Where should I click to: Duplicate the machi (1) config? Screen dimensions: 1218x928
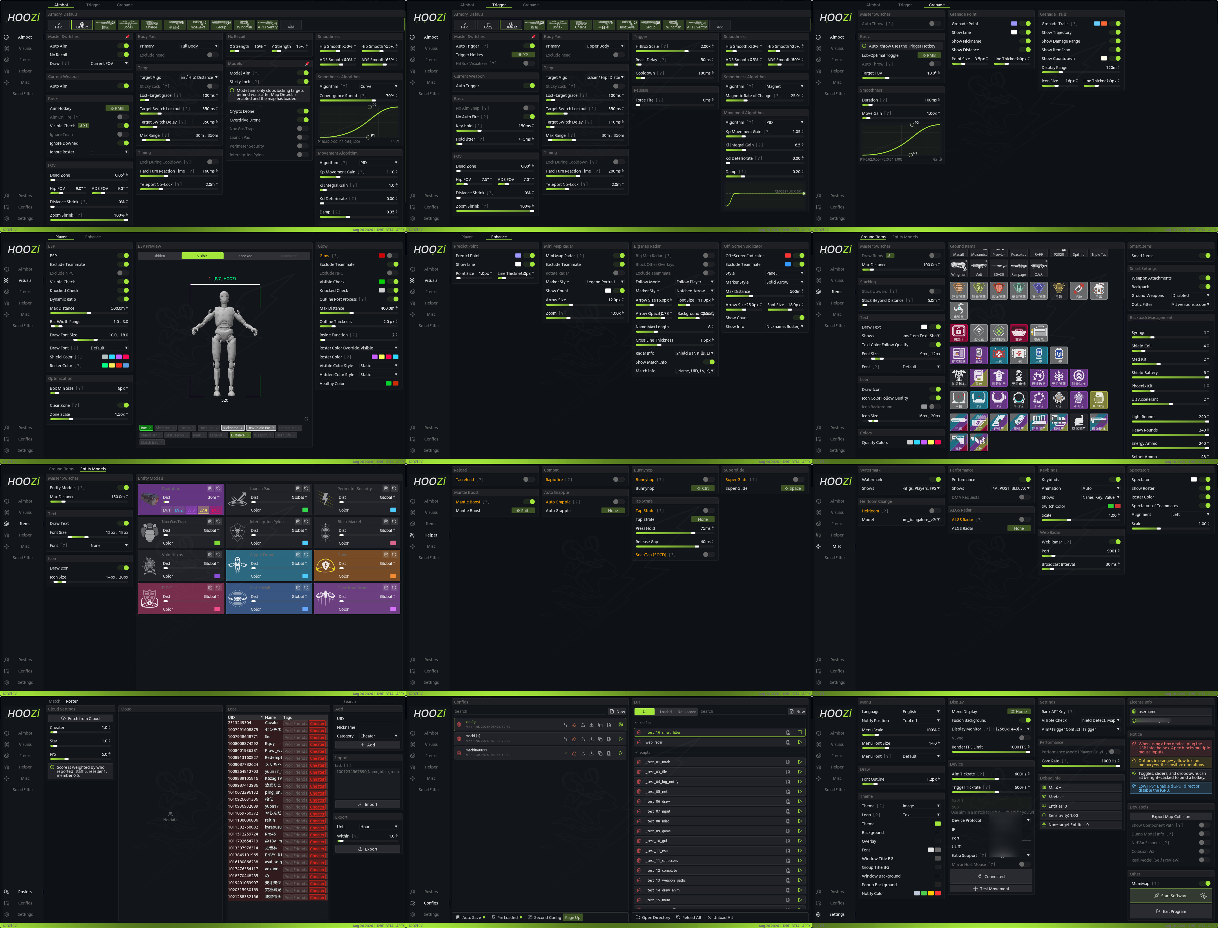(x=600, y=739)
